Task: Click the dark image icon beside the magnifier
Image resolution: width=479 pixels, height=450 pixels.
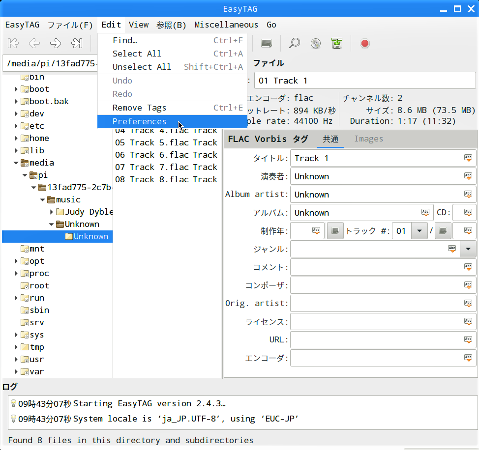Action: pyautogui.click(x=267, y=43)
